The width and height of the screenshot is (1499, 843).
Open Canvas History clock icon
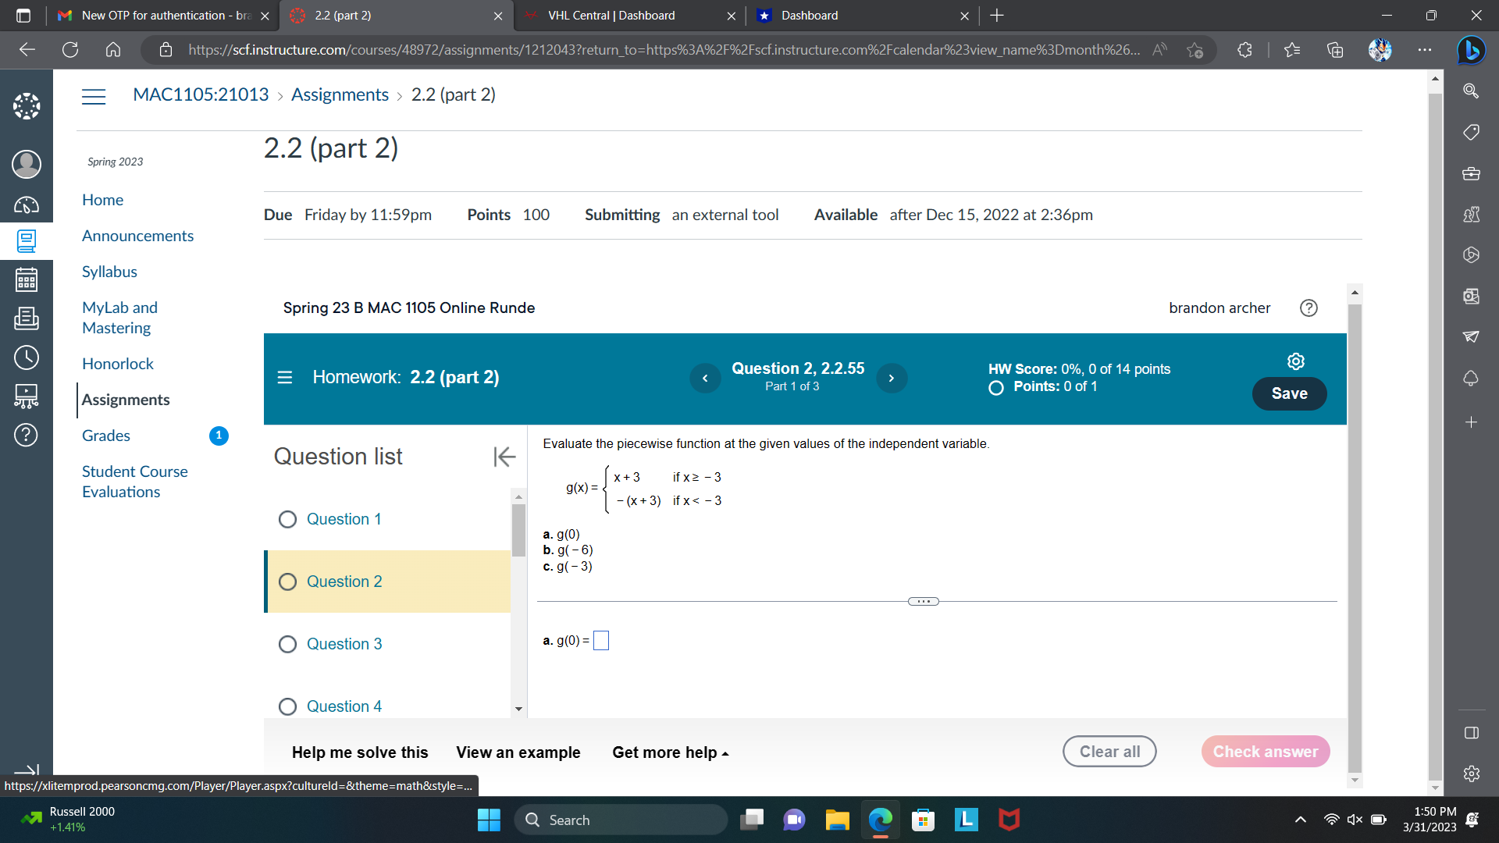point(26,357)
